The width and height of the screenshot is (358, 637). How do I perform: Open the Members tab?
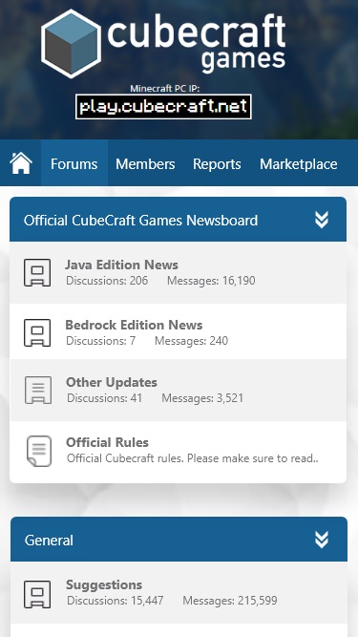[x=145, y=163]
